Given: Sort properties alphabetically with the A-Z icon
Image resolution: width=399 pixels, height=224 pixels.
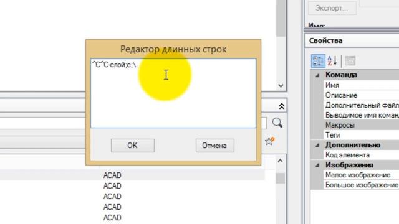Looking at the screenshot, I should tap(332, 61).
